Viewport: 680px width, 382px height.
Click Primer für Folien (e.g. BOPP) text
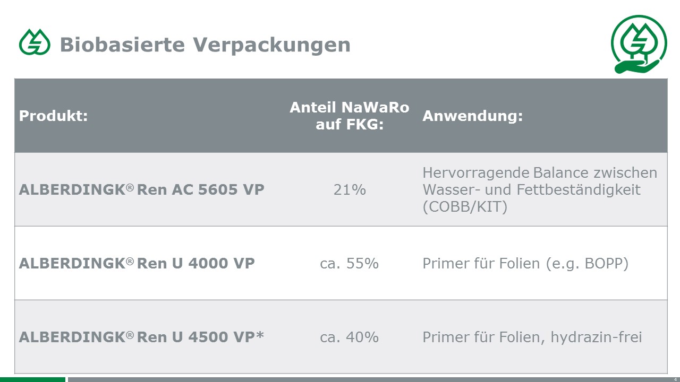(x=525, y=263)
